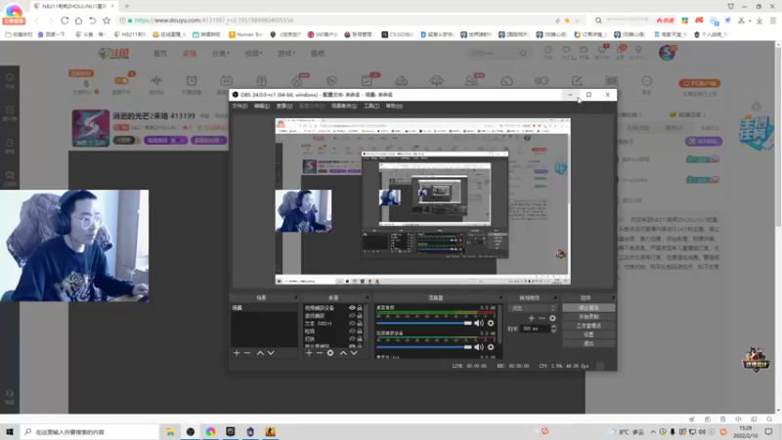Open alarm clock icon in streamer toolbar

[x=192, y=80]
